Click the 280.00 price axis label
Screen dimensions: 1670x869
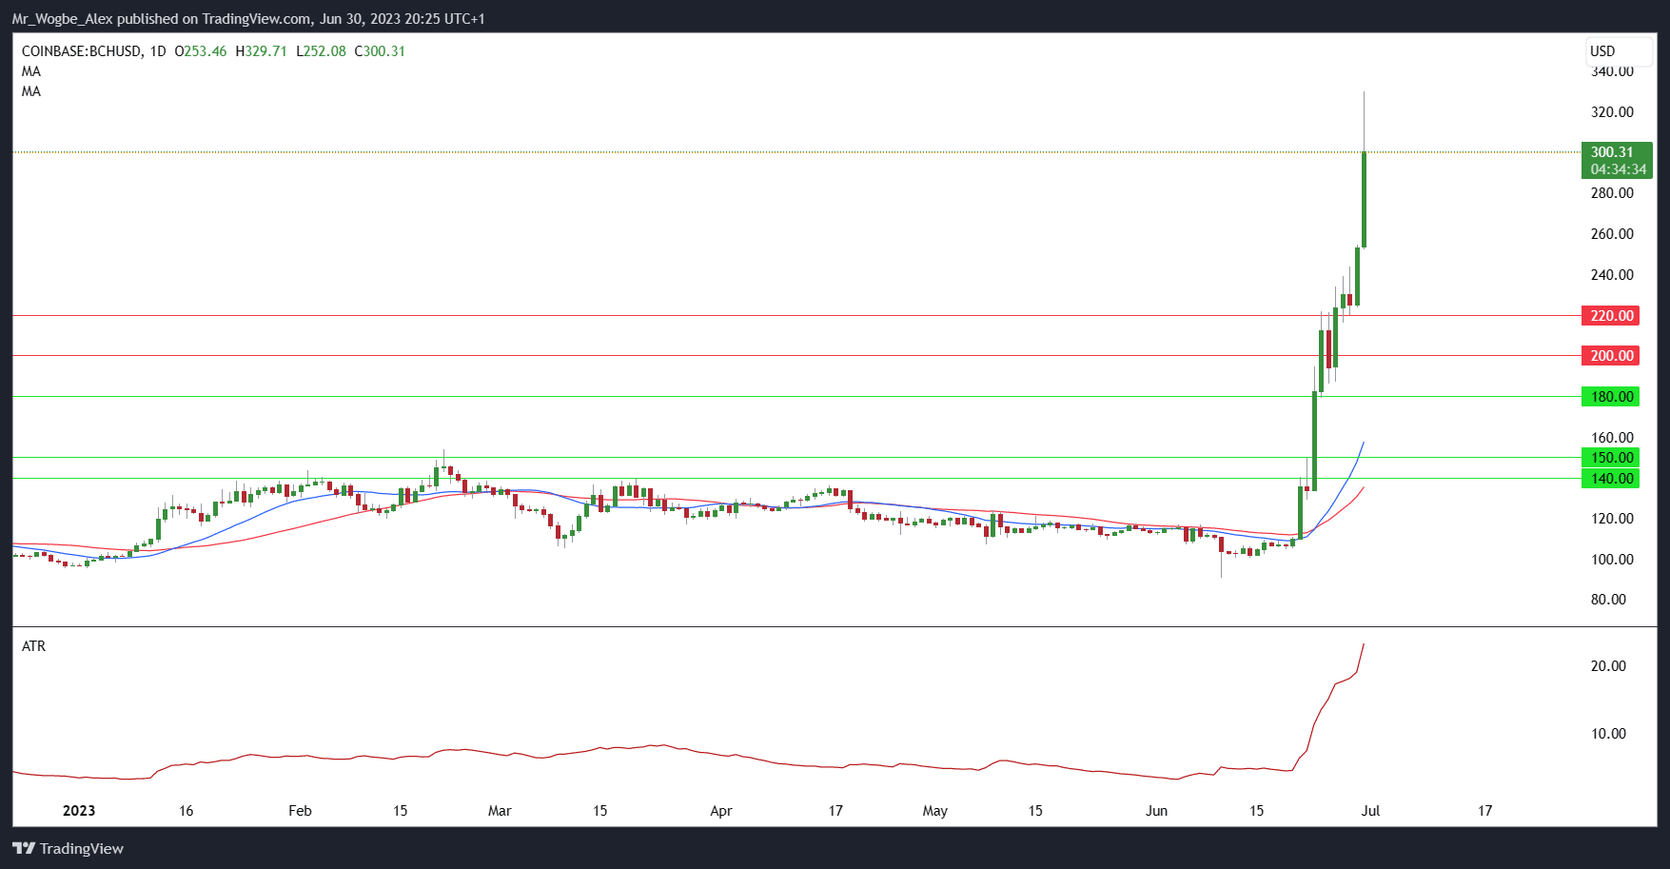(x=1612, y=193)
